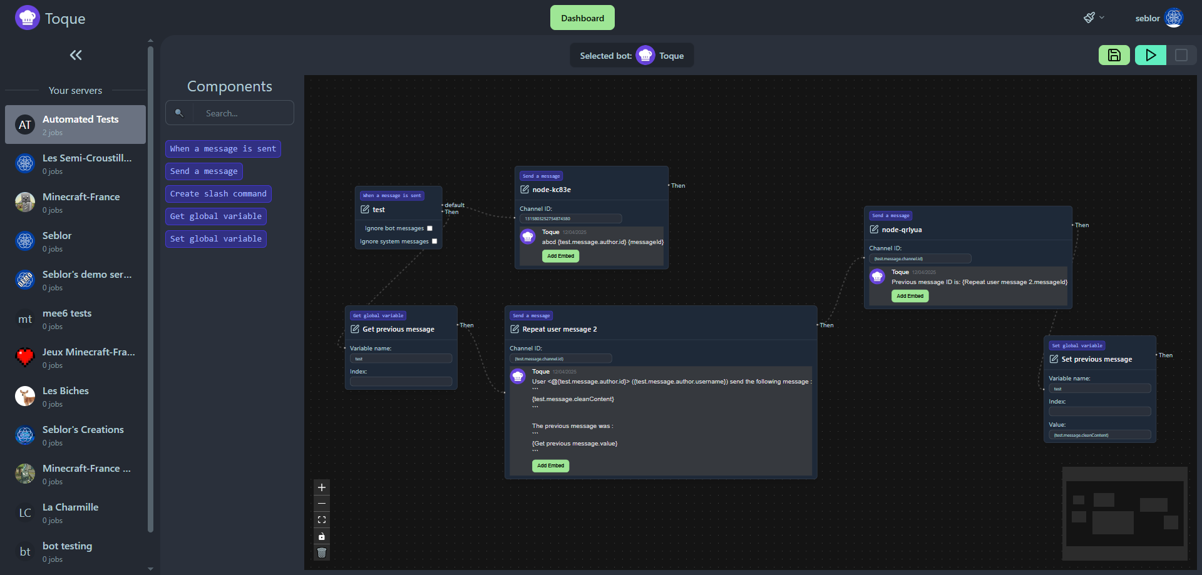
Task: Select the Les Biches deer avatar
Action: 25,396
